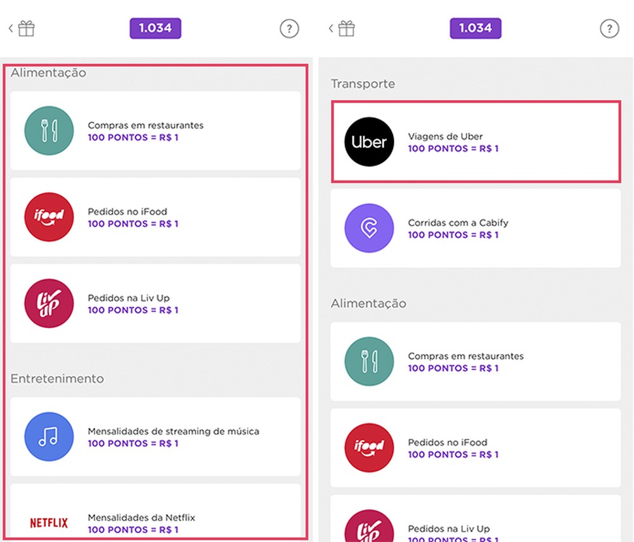634x542 pixels.
Task: Click the help icon on the right screen
Action: (609, 28)
